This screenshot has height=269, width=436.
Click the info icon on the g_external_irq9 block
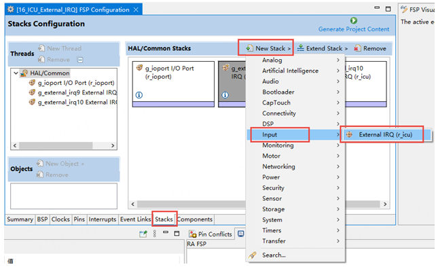(x=225, y=95)
